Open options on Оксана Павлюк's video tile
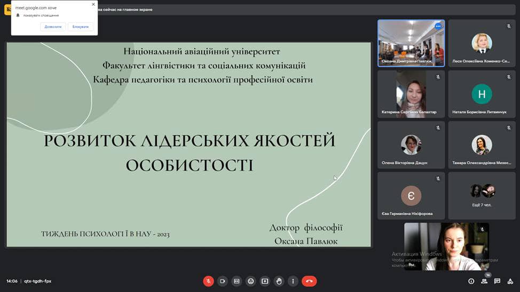Screen dimensions: 520x292 (x=438, y=26)
